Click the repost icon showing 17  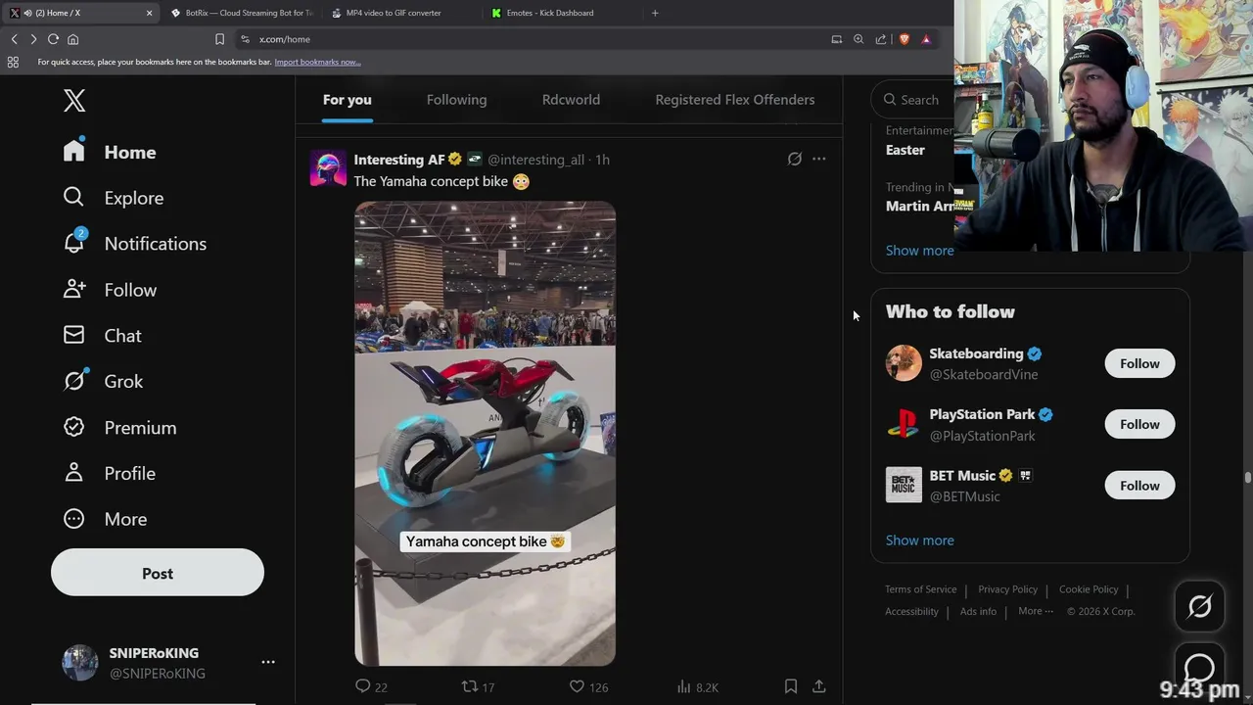click(470, 686)
